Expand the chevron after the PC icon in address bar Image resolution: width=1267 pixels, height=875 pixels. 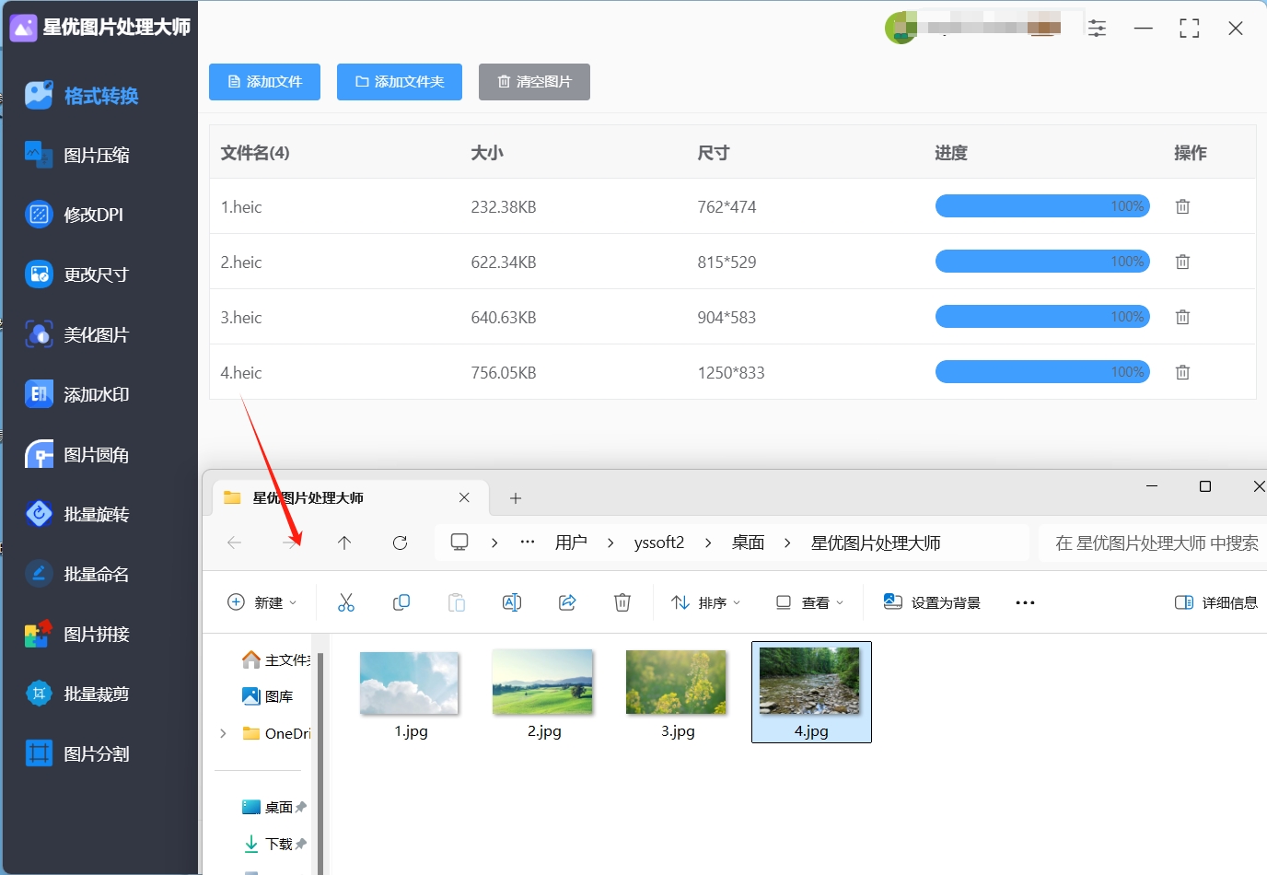click(494, 542)
